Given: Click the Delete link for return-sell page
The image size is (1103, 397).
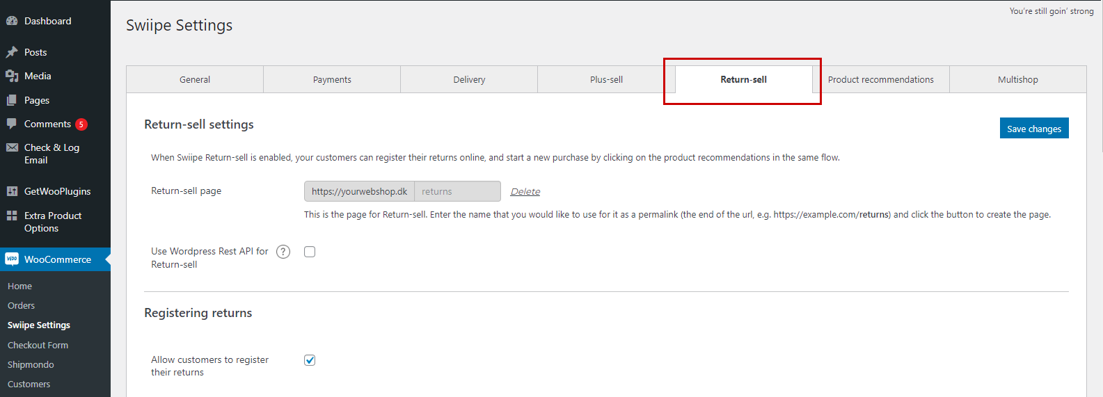Looking at the screenshot, I should [x=525, y=192].
